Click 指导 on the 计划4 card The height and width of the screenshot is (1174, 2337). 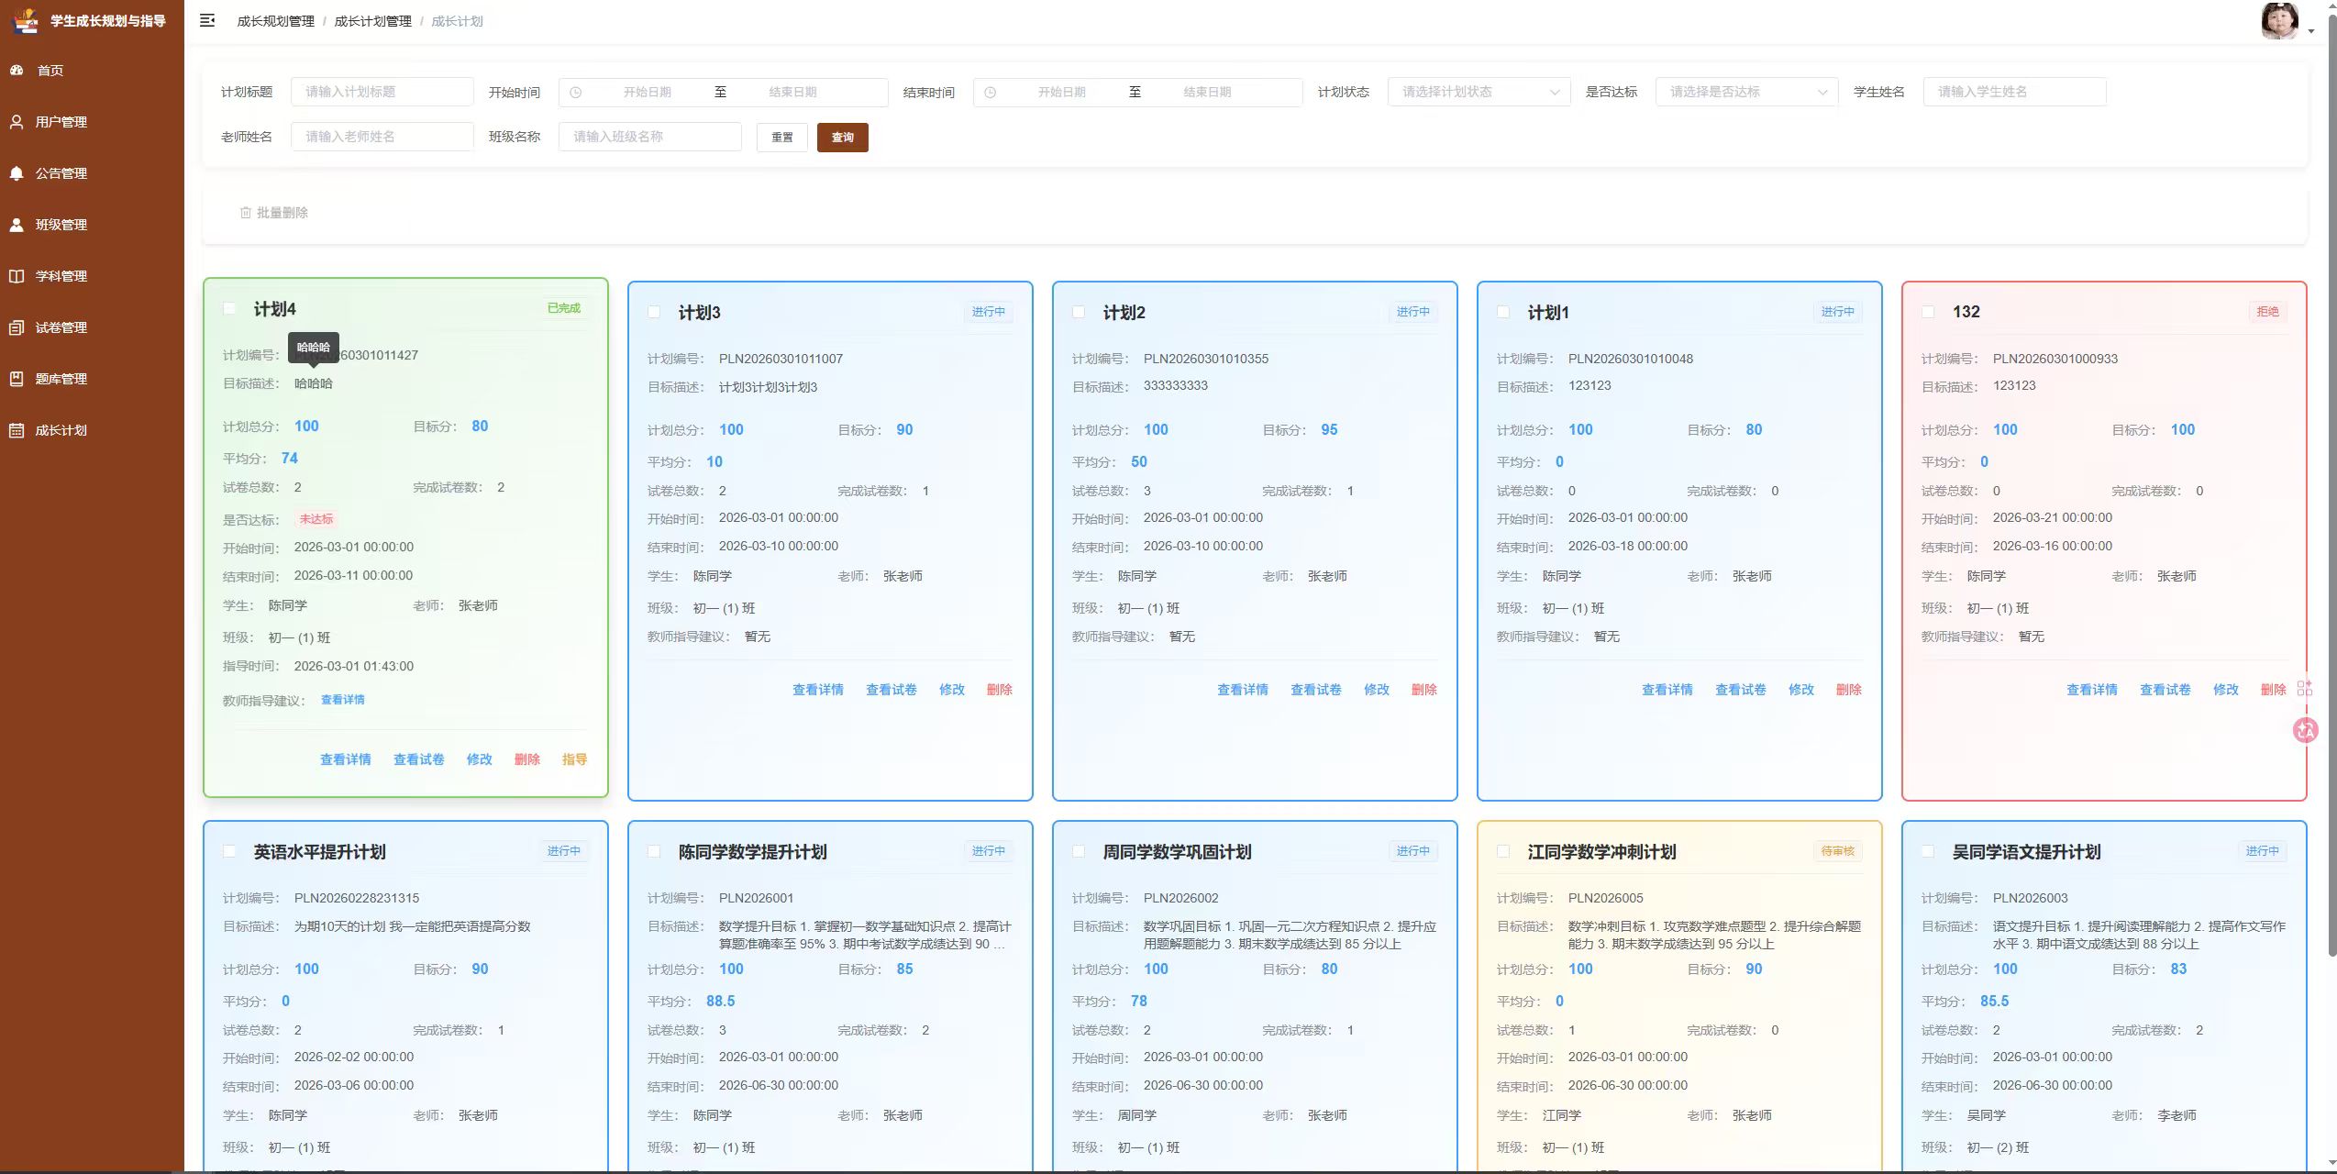coord(575,759)
